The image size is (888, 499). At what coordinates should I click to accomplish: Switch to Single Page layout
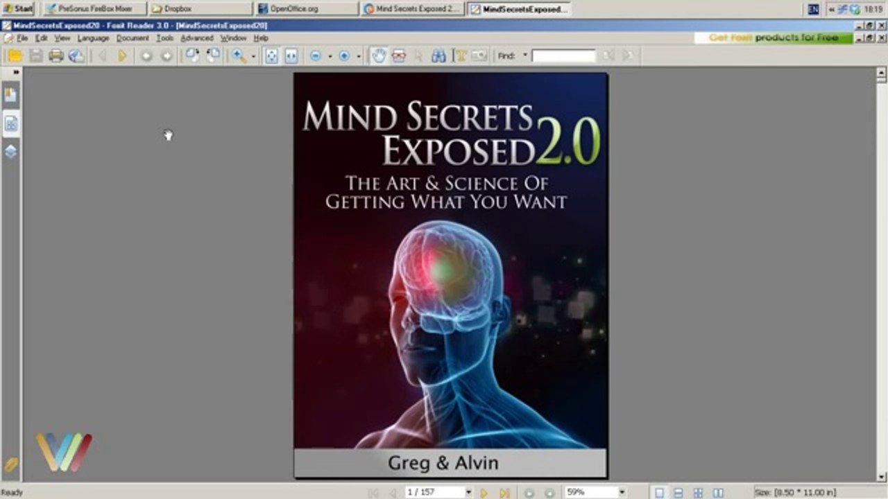(x=659, y=493)
